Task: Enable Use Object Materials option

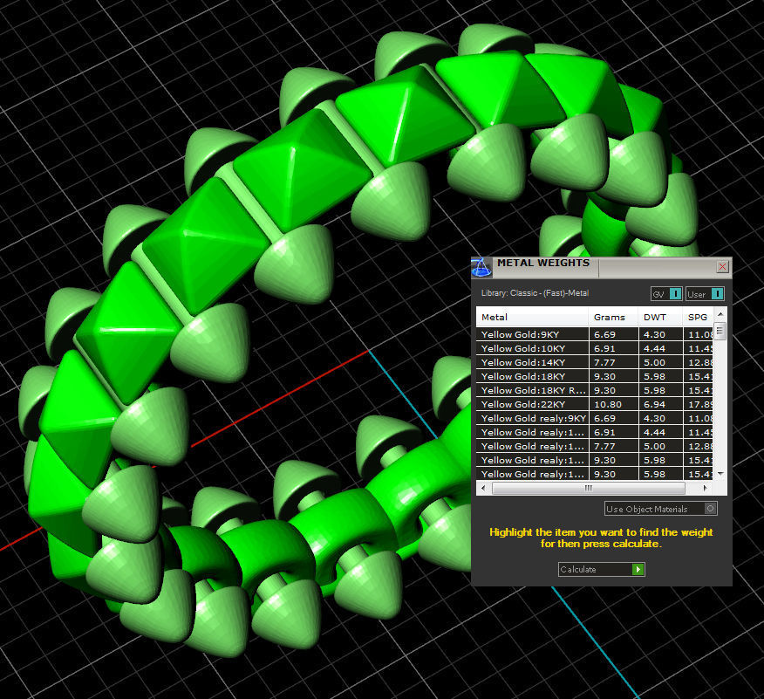Action: click(661, 509)
